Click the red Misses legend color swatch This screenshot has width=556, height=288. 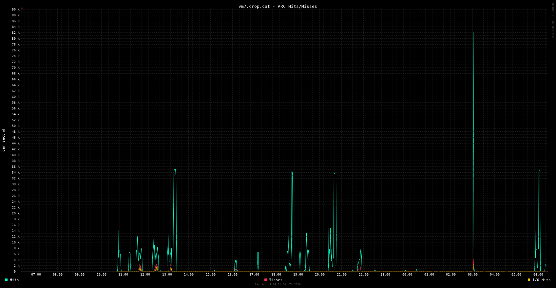(265, 280)
